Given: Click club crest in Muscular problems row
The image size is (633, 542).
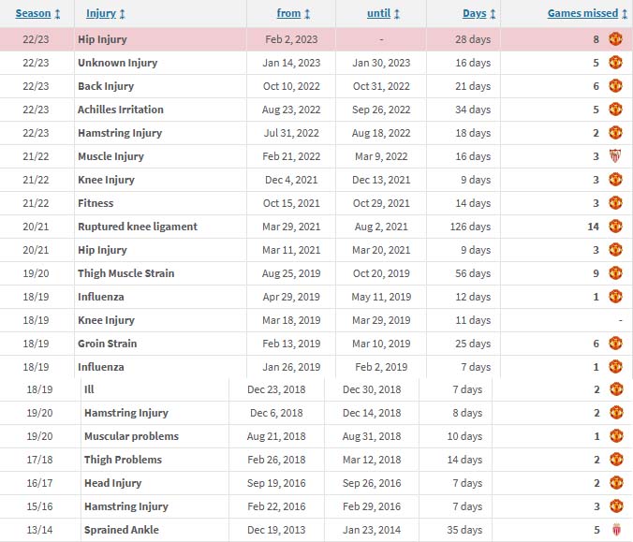Looking at the screenshot, I should tap(615, 436).
